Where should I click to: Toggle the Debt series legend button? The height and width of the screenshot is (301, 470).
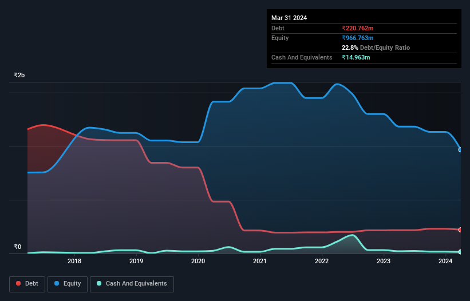point(27,284)
